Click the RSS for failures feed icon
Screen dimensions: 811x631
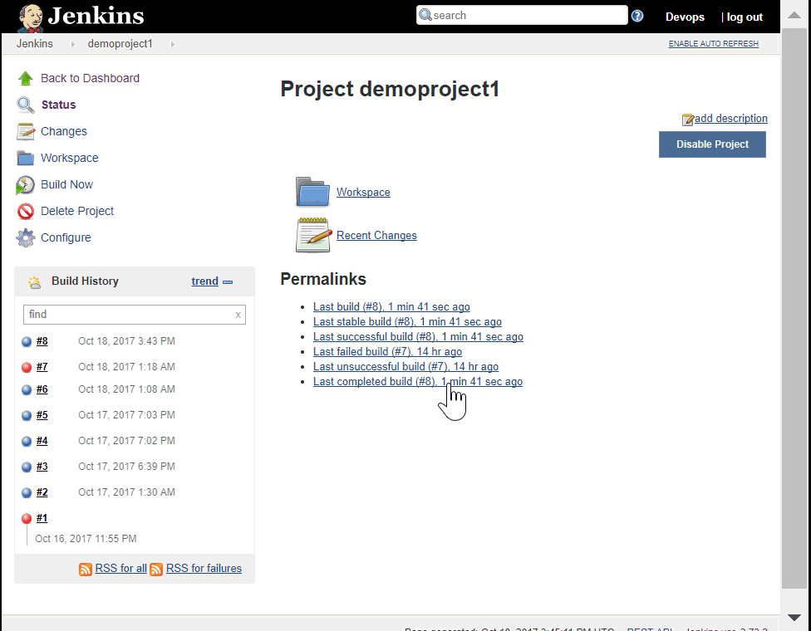click(x=156, y=570)
